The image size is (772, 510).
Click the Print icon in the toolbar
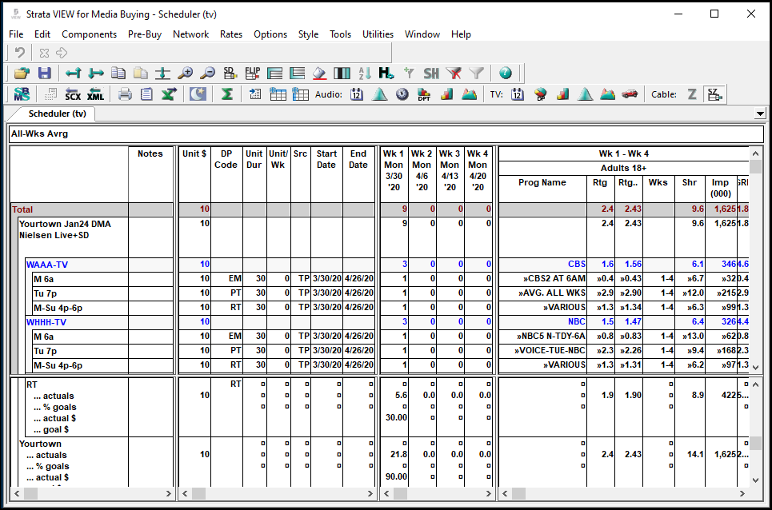pos(125,94)
